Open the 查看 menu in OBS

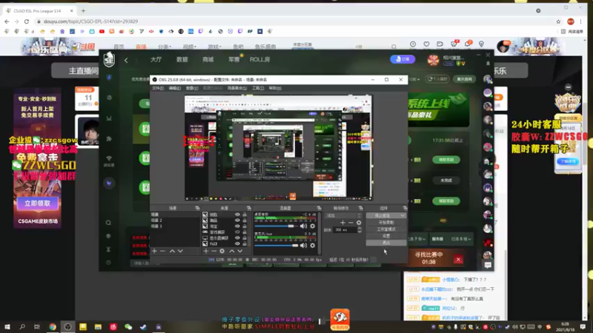192,88
